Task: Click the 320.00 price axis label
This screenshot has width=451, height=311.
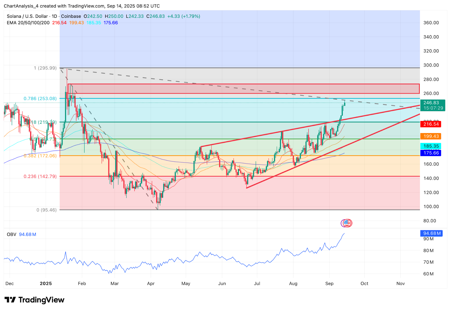Action: pos(431,51)
